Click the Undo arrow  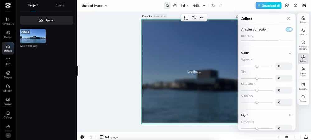click(213, 6)
